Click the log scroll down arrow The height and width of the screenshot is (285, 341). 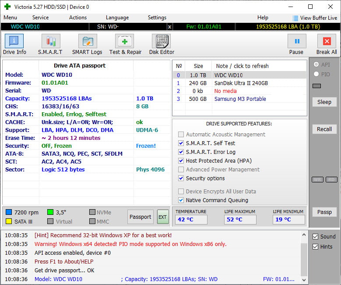tap(304, 280)
